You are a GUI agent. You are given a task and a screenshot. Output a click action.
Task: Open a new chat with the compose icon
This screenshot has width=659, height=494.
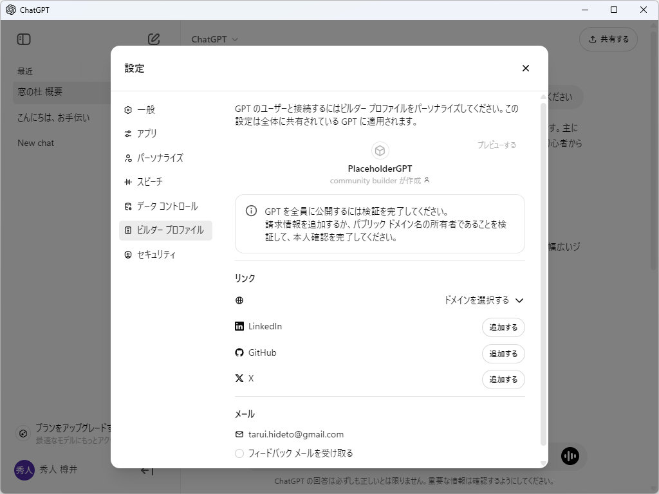[153, 39]
